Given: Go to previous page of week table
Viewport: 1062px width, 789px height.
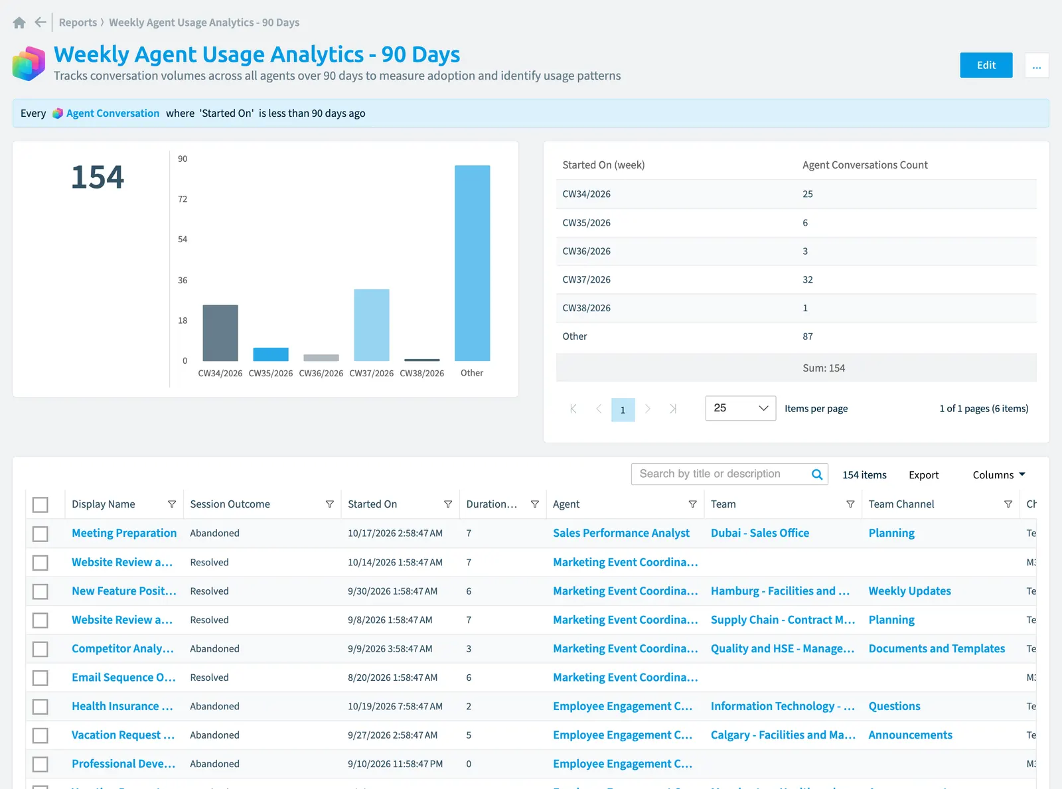Looking at the screenshot, I should click(599, 409).
